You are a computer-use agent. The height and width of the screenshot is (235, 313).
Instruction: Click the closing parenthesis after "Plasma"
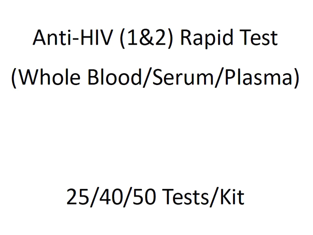tap(296, 78)
